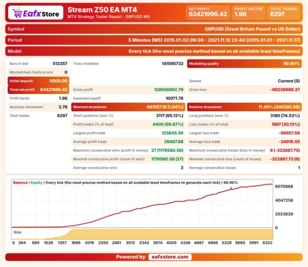This screenshot has width=308, height=267.
Task: Click Relative drawdown 11.49% (346395.98) bar
Action: tap(244, 107)
